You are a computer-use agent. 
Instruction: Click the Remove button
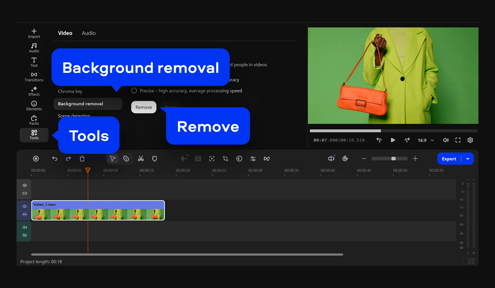(144, 107)
